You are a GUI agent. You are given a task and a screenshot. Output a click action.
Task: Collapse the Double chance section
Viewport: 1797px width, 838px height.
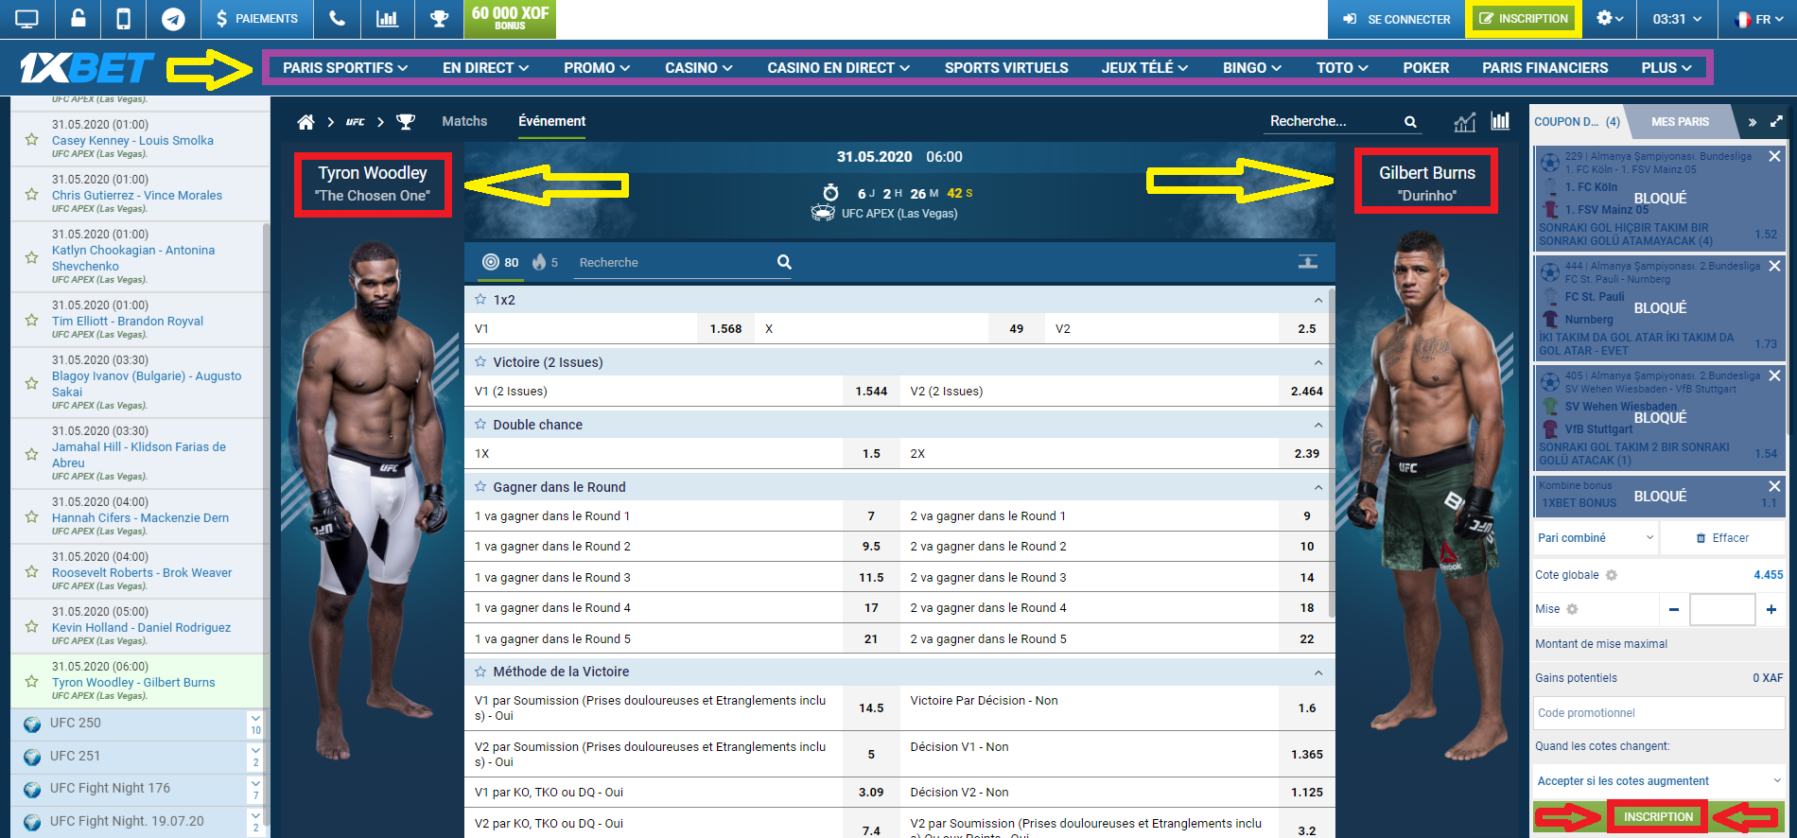pos(1317,425)
